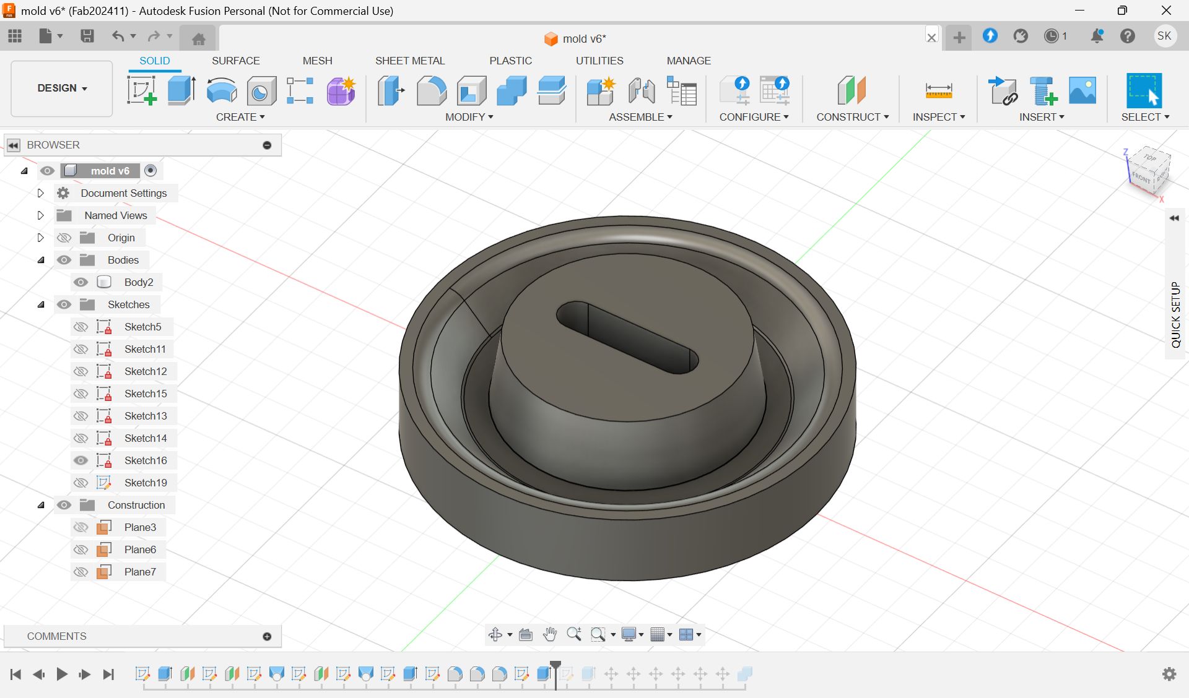The image size is (1189, 698).
Task: Switch to the SURFACE tab
Action: [235, 61]
